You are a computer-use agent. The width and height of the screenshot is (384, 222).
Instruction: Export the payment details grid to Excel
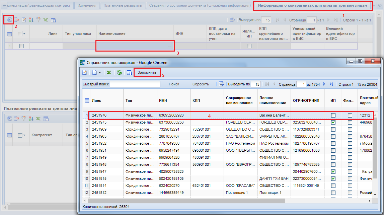click(x=39, y=119)
